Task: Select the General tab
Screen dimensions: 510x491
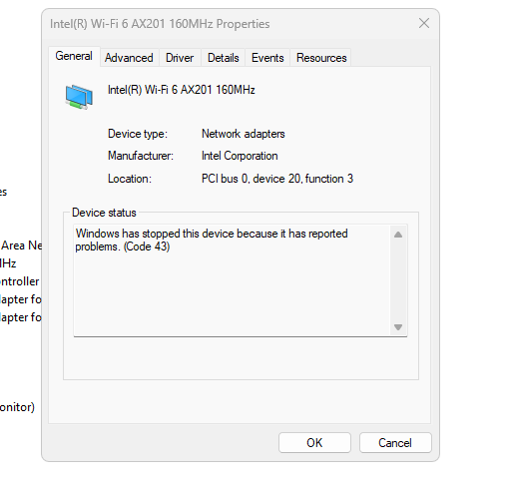Action: pyautogui.click(x=74, y=56)
